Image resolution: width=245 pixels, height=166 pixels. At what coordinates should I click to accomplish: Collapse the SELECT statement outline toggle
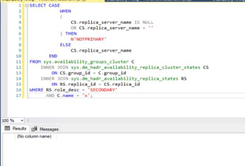tap(27, 6)
